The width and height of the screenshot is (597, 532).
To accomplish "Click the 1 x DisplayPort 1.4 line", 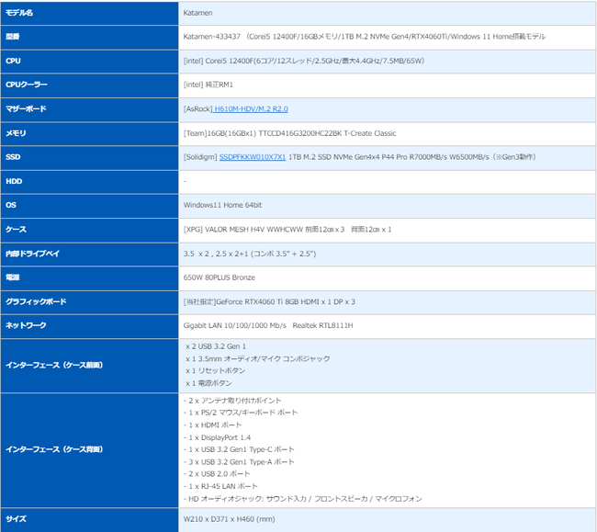I will tap(218, 437).
